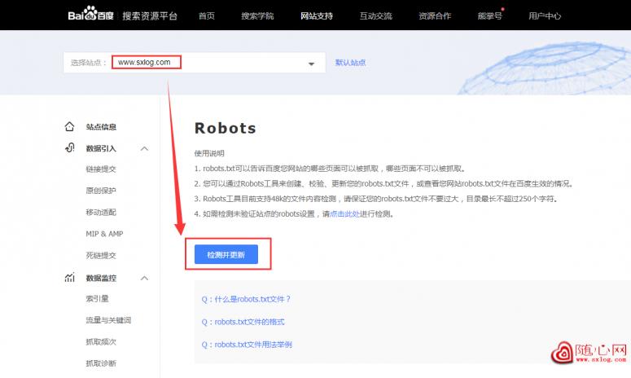Collapse the 数据引入 section chevron
This screenshot has height=378, width=631.
point(144,148)
